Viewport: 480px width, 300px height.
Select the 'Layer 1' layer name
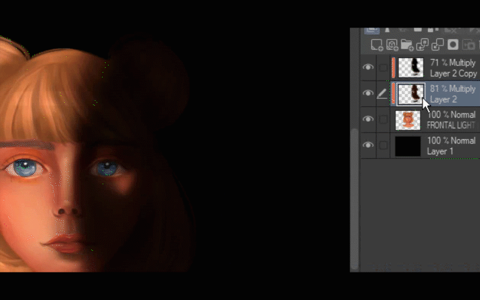[x=440, y=151]
